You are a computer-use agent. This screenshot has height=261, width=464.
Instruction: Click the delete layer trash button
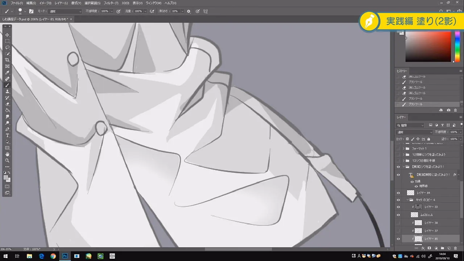(456, 248)
